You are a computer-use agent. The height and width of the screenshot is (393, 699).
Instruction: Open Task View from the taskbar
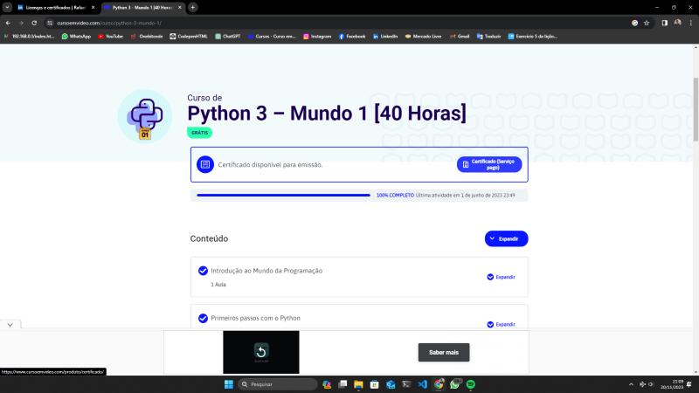pos(343,384)
